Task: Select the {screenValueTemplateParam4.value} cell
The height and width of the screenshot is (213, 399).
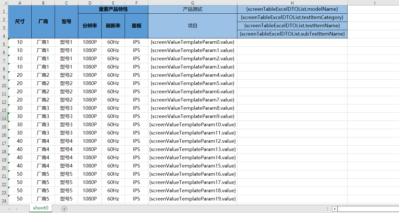Action: [193, 75]
